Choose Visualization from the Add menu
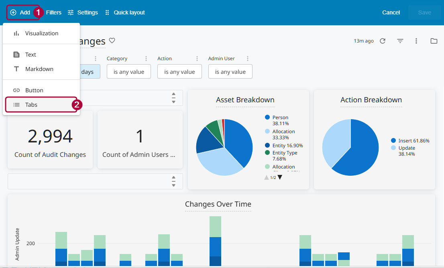 tap(41, 33)
